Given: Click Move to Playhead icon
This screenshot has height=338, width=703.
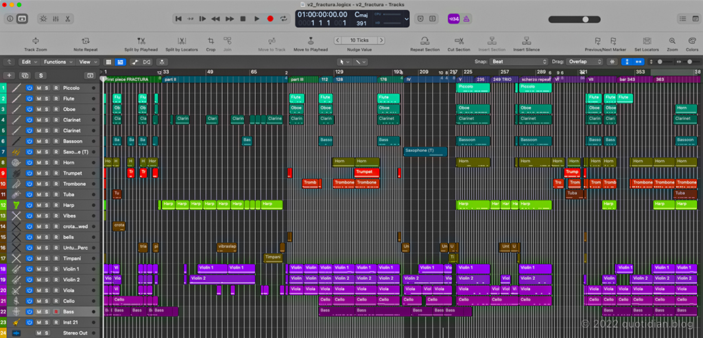Looking at the screenshot, I should click(x=310, y=40).
